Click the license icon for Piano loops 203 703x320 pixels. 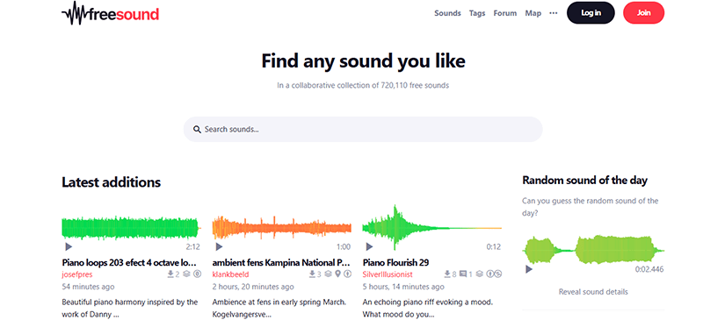coord(197,274)
